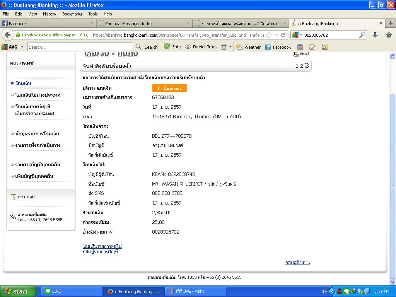Click the Facebook button on AVG toolbar
Viewport: 396px width, 297px height.
click(x=278, y=47)
